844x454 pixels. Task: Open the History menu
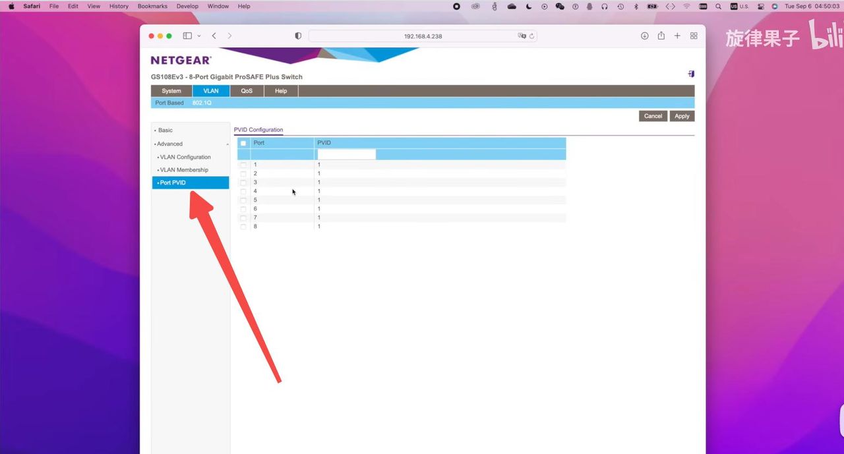point(119,6)
